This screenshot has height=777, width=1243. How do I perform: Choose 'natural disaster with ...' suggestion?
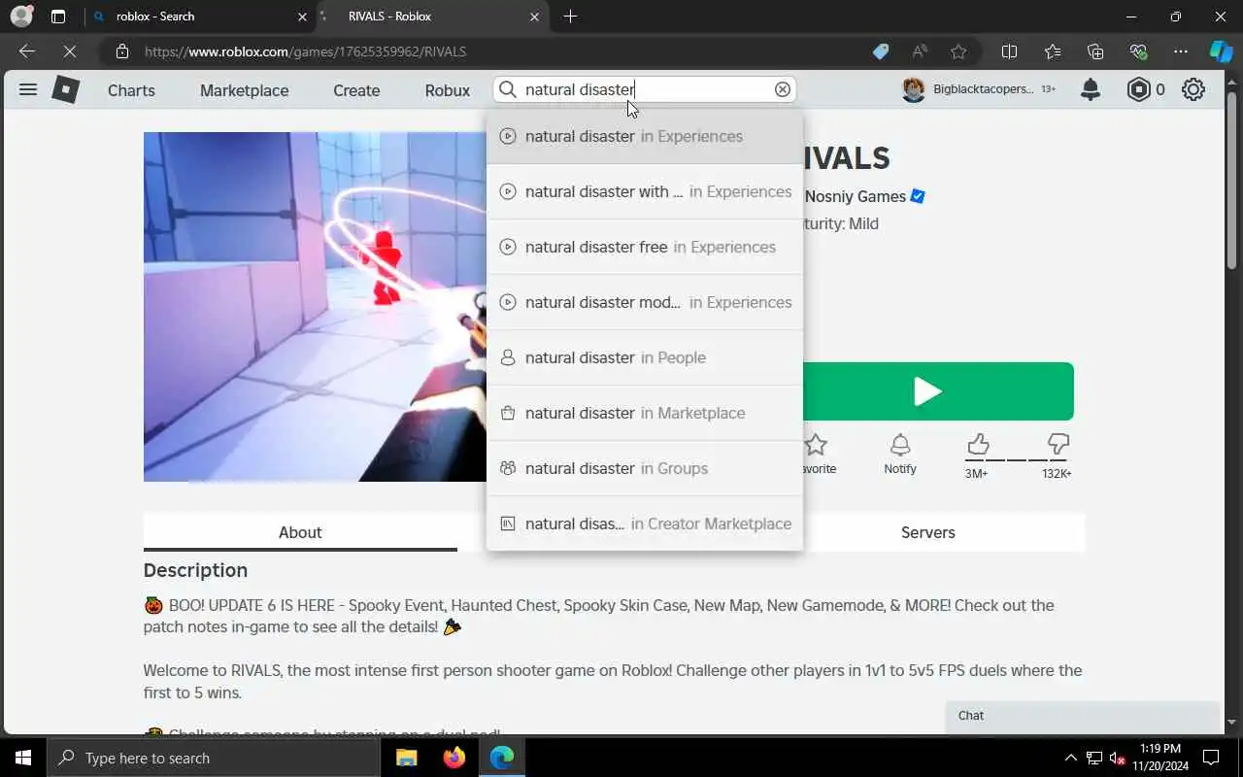[x=645, y=191]
